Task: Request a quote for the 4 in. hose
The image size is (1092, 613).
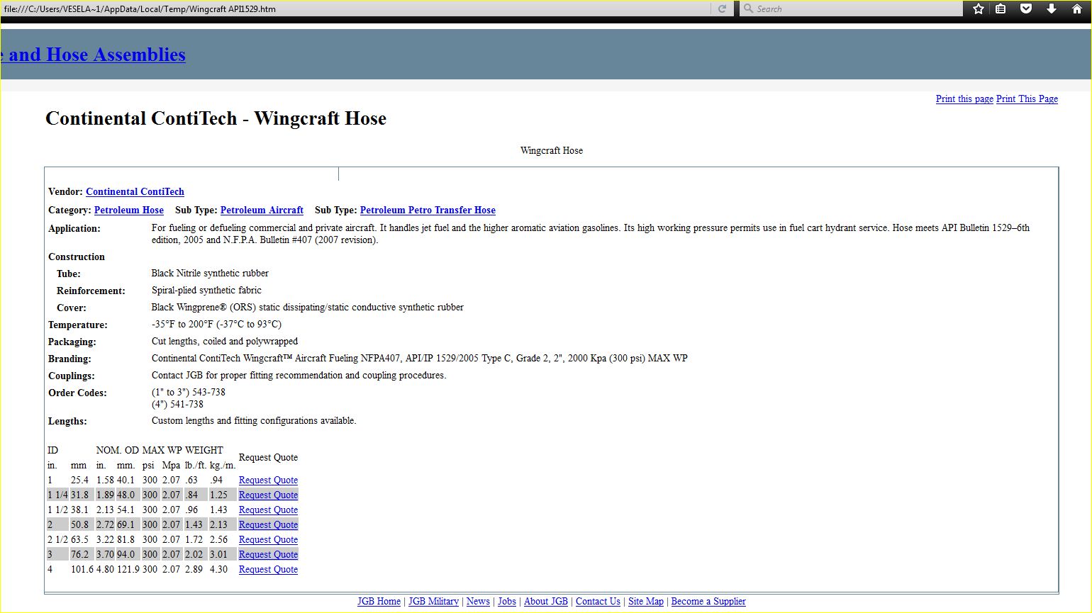Action: pyautogui.click(x=268, y=570)
